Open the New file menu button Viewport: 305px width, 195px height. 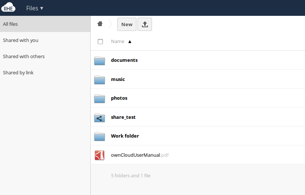click(127, 24)
